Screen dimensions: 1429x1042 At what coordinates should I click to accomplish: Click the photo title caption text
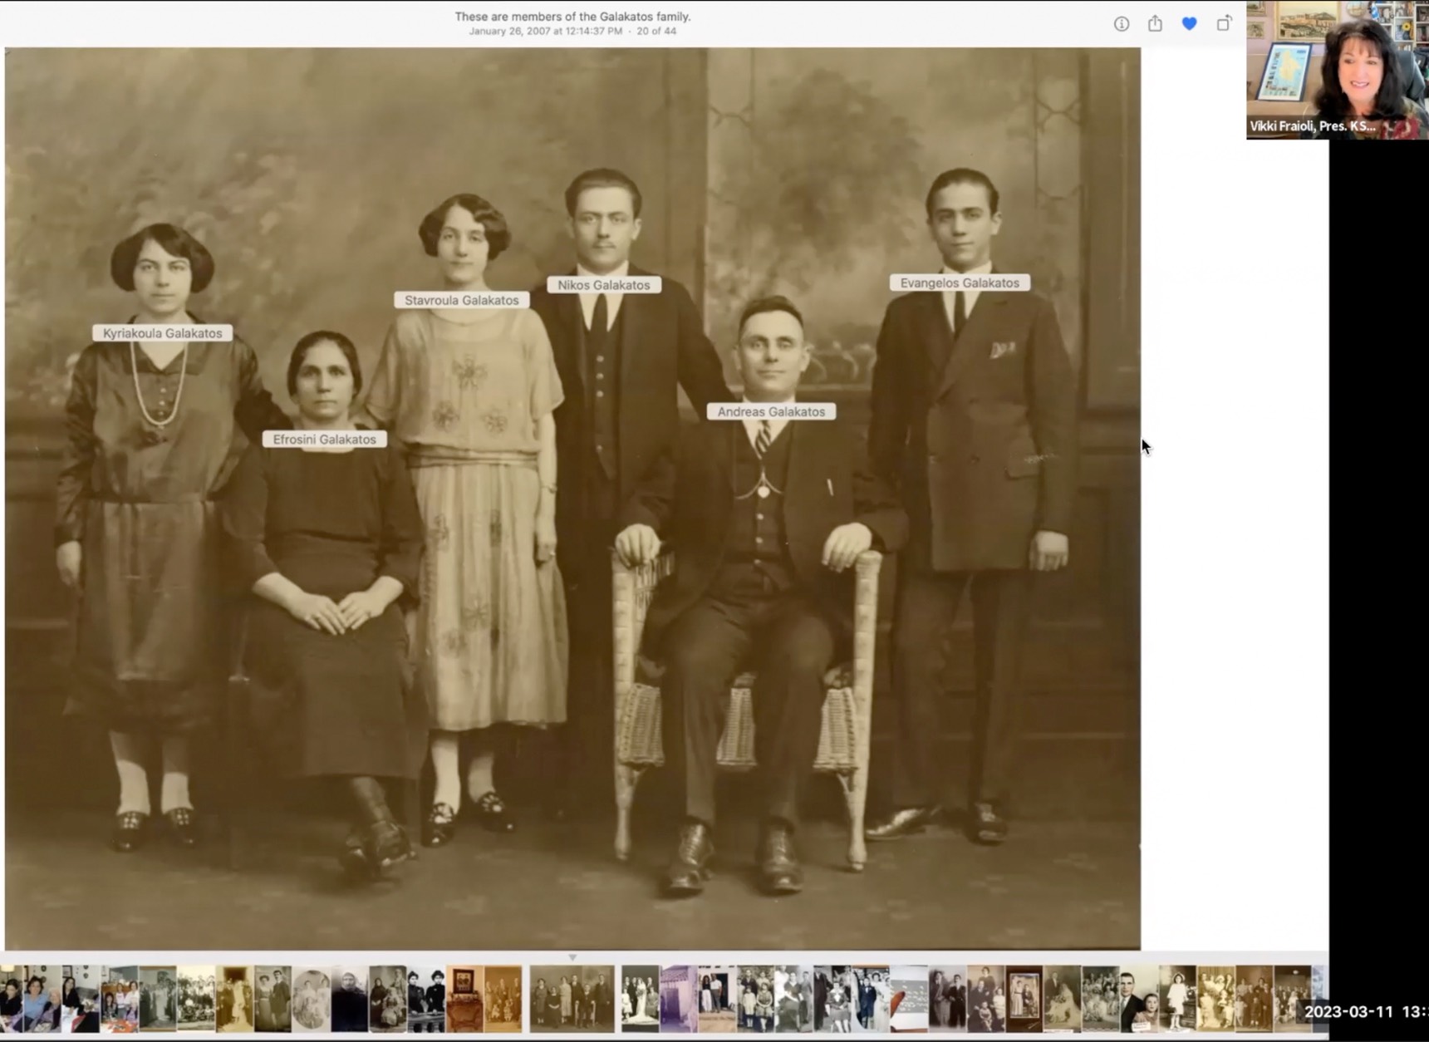coord(572,16)
